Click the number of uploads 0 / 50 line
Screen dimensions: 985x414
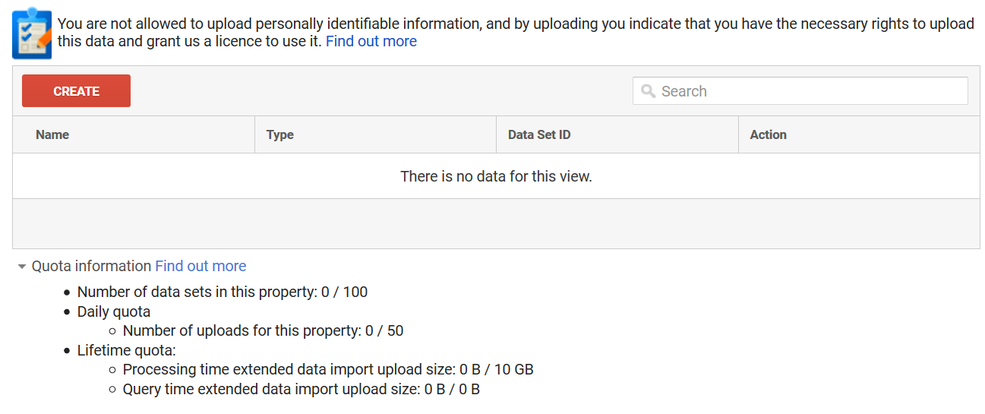point(263,330)
